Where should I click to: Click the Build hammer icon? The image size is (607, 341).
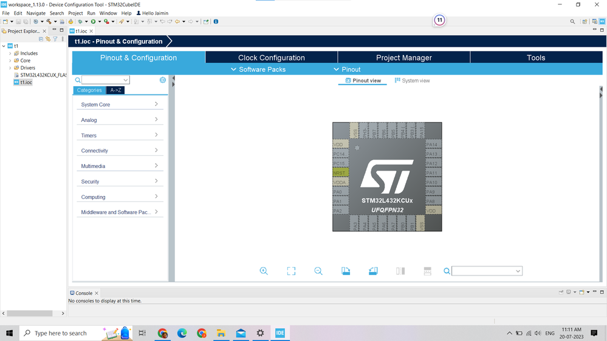49,22
